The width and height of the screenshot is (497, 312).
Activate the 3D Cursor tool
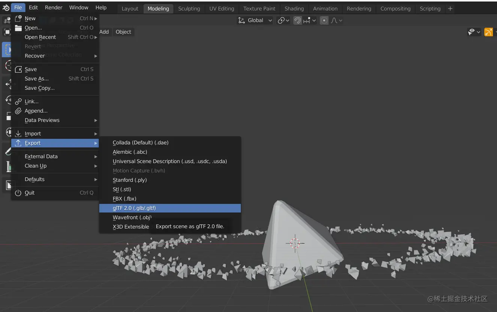click(x=7, y=66)
